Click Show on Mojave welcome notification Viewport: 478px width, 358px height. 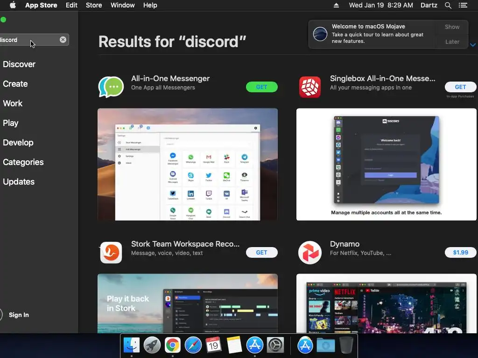click(452, 27)
